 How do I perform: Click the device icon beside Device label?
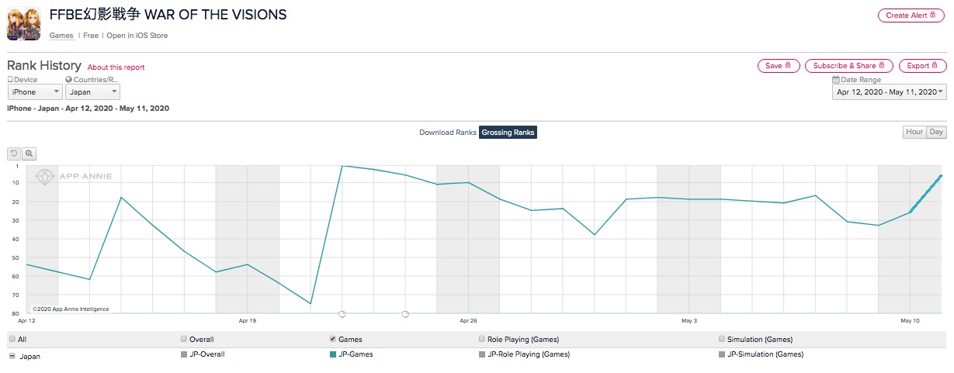pyautogui.click(x=10, y=80)
